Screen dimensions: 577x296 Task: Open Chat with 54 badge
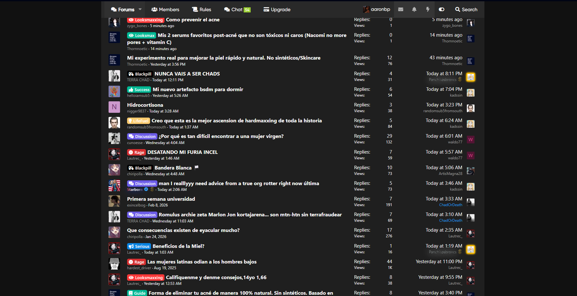[x=237, y=10]
